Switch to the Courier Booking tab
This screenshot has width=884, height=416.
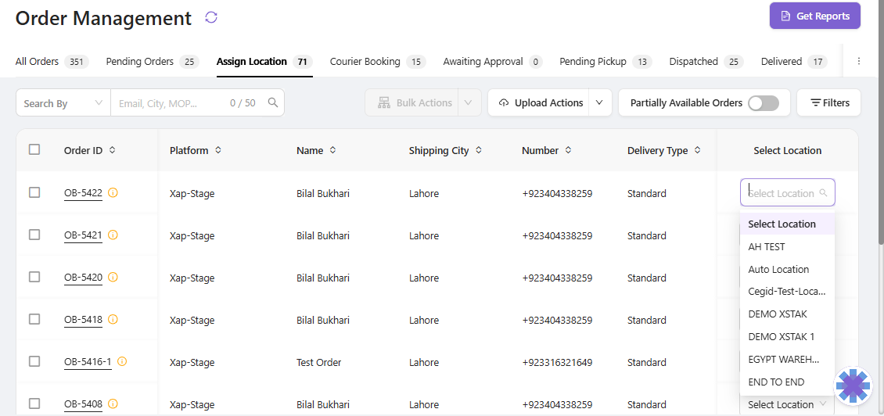click(x=365, y=62)
